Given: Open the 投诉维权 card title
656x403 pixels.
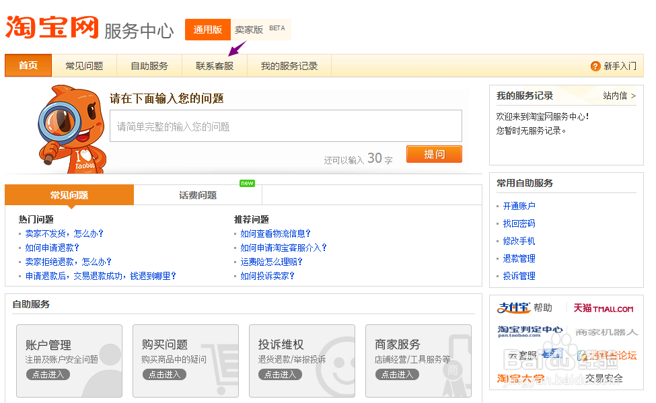Looking at the screenshot, I should click(x=281, y=345).
